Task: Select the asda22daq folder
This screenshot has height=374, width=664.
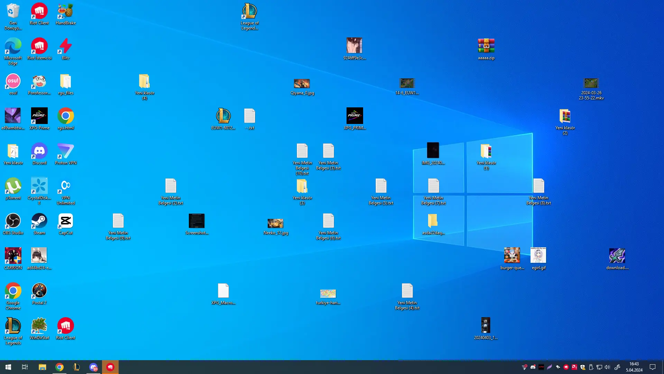Action: click(433, 224)
